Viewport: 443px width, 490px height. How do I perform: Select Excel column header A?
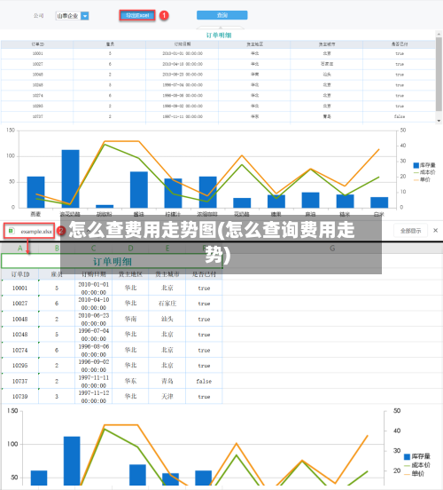pos(20,249)
